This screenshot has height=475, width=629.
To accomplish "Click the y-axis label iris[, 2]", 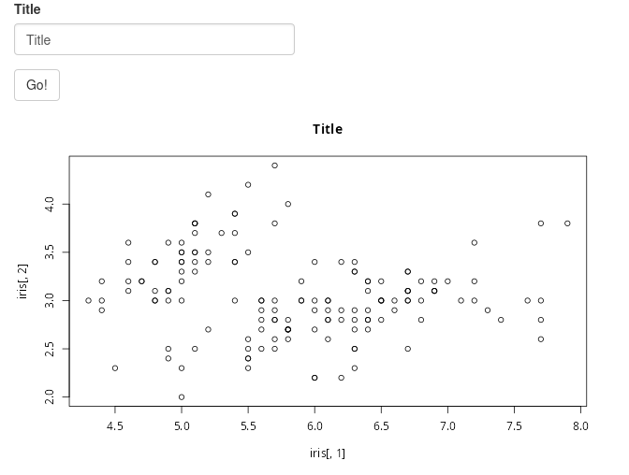I will [x=22, y=281].
